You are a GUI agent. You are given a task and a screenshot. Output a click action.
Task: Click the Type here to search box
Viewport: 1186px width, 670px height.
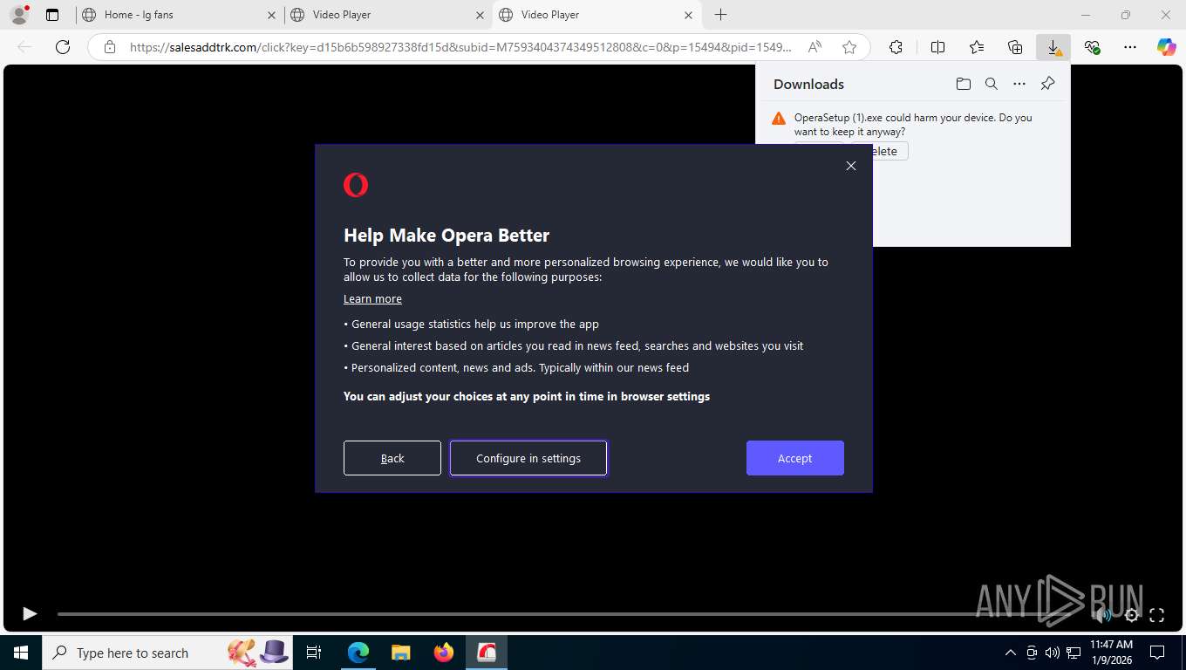[x=167, y=653]
